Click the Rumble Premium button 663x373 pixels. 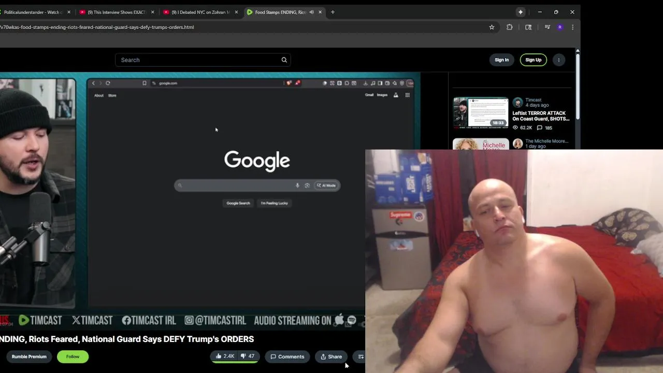[x=29, y=356]
